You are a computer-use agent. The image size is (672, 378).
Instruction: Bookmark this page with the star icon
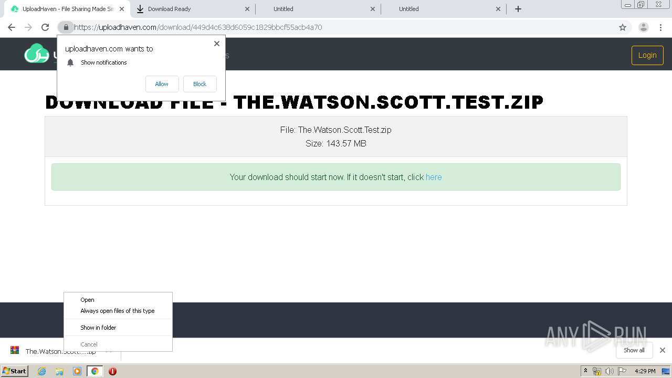(623, 27)
